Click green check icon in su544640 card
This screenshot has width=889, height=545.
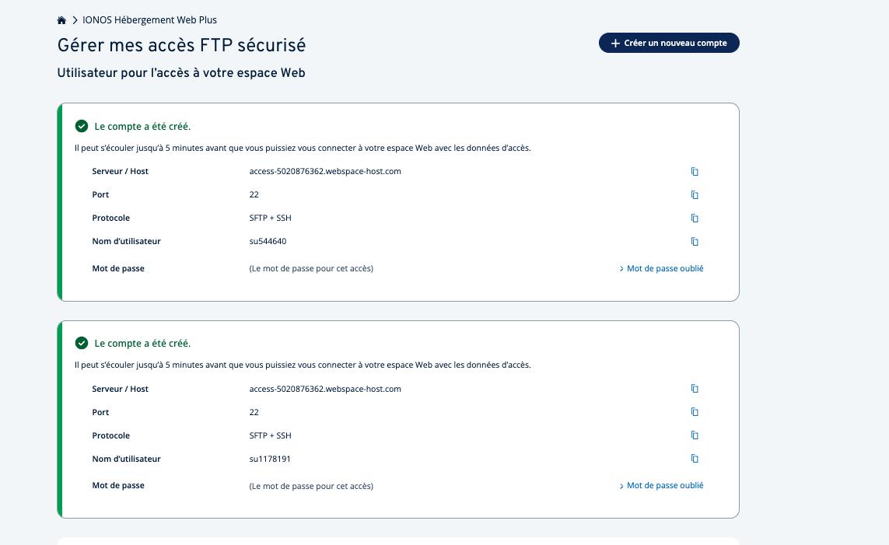pos(82,126)
